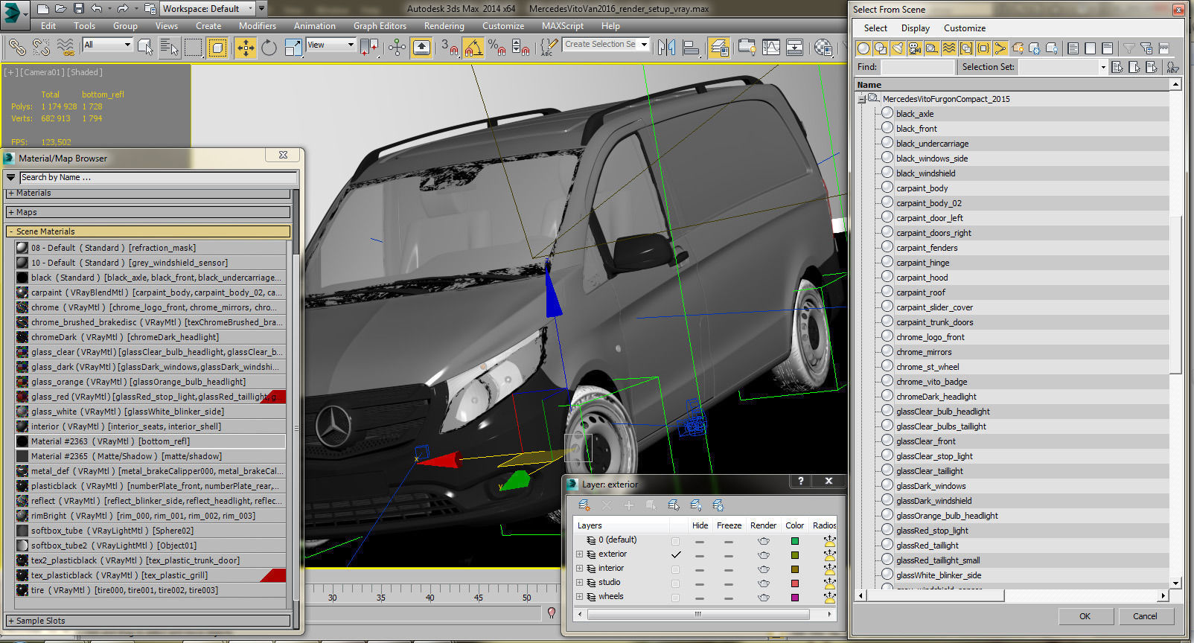Expand the Materials rollout in Material/Map Browser

coord(148,193)
